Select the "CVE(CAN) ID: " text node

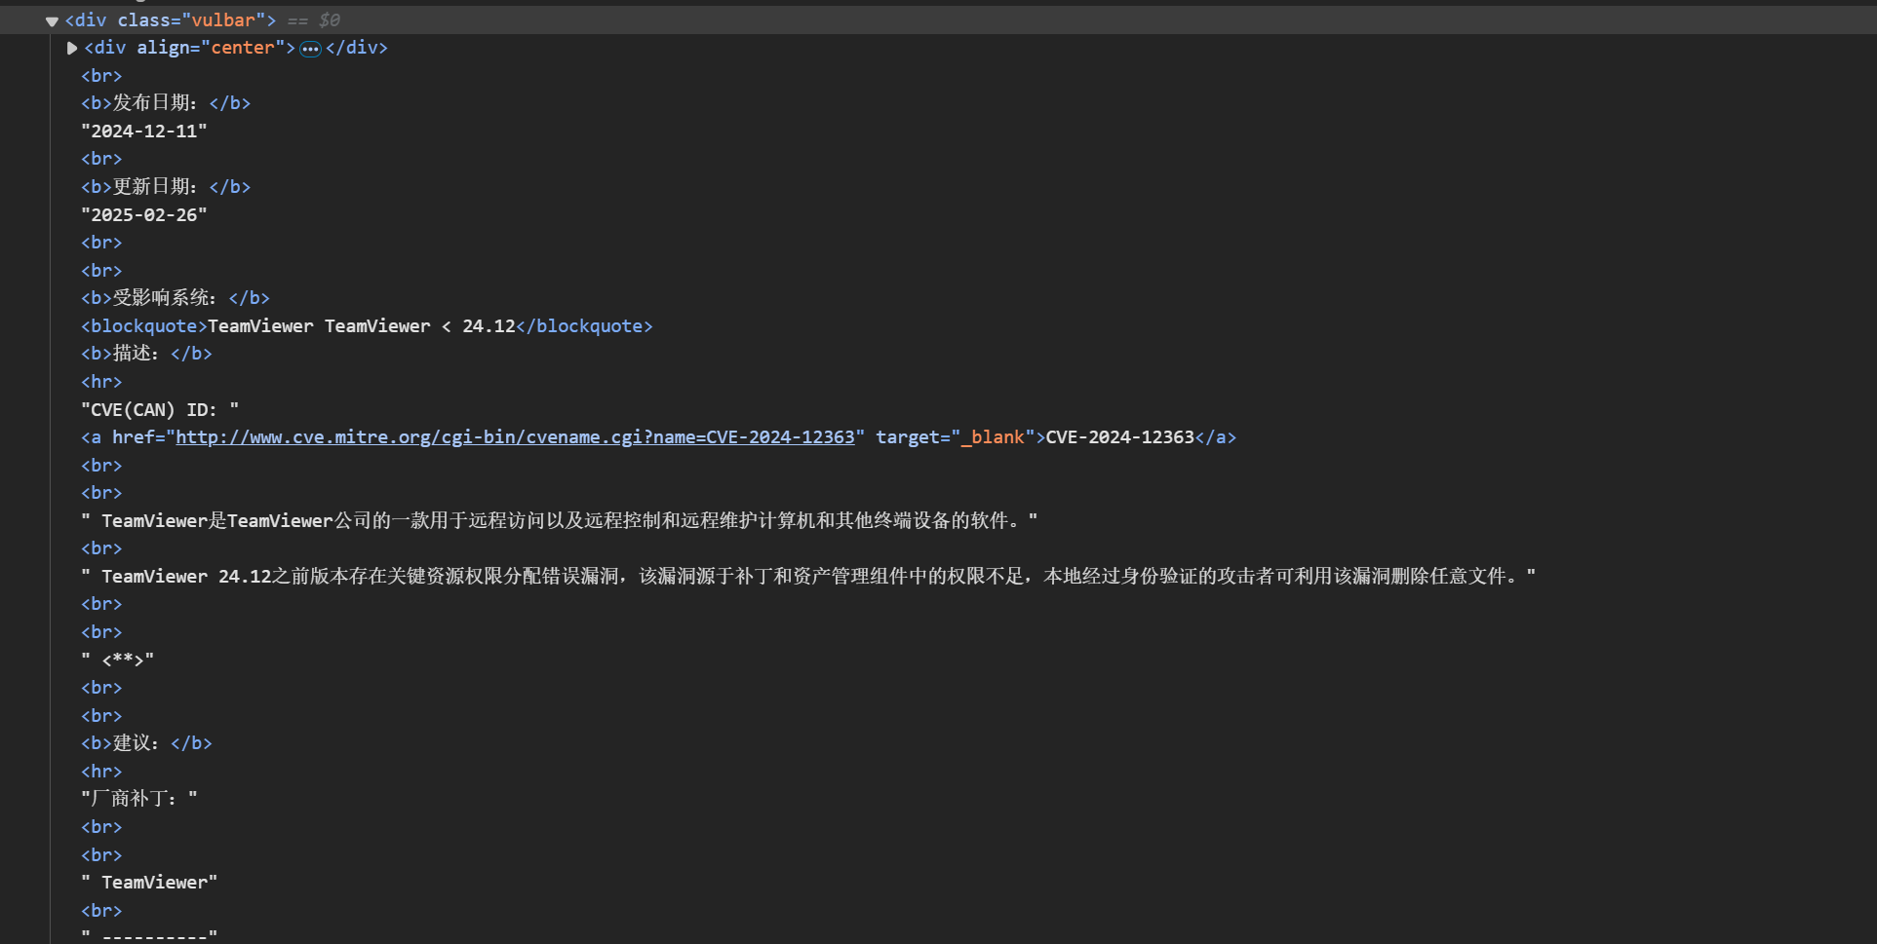tap(160, 410)
